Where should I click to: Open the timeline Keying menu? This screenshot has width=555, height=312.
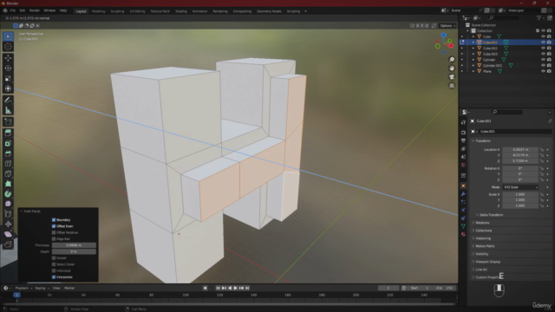[42, 289]
